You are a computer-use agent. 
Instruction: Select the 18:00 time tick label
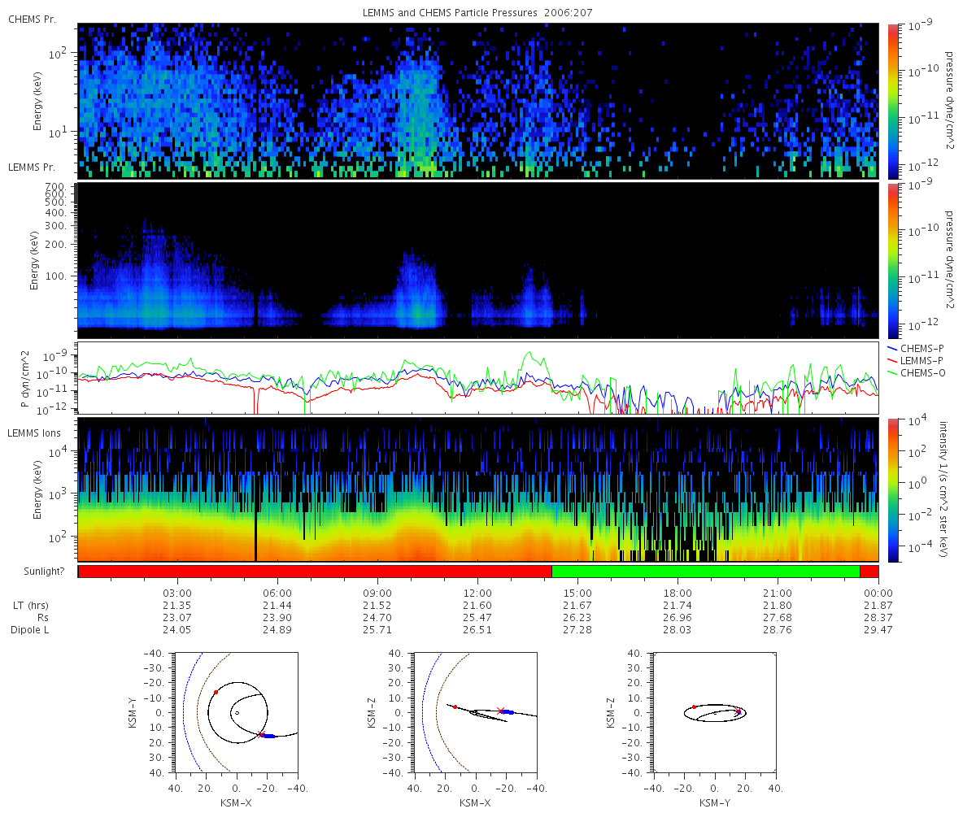pyautogui.click(x=678, y=593)
